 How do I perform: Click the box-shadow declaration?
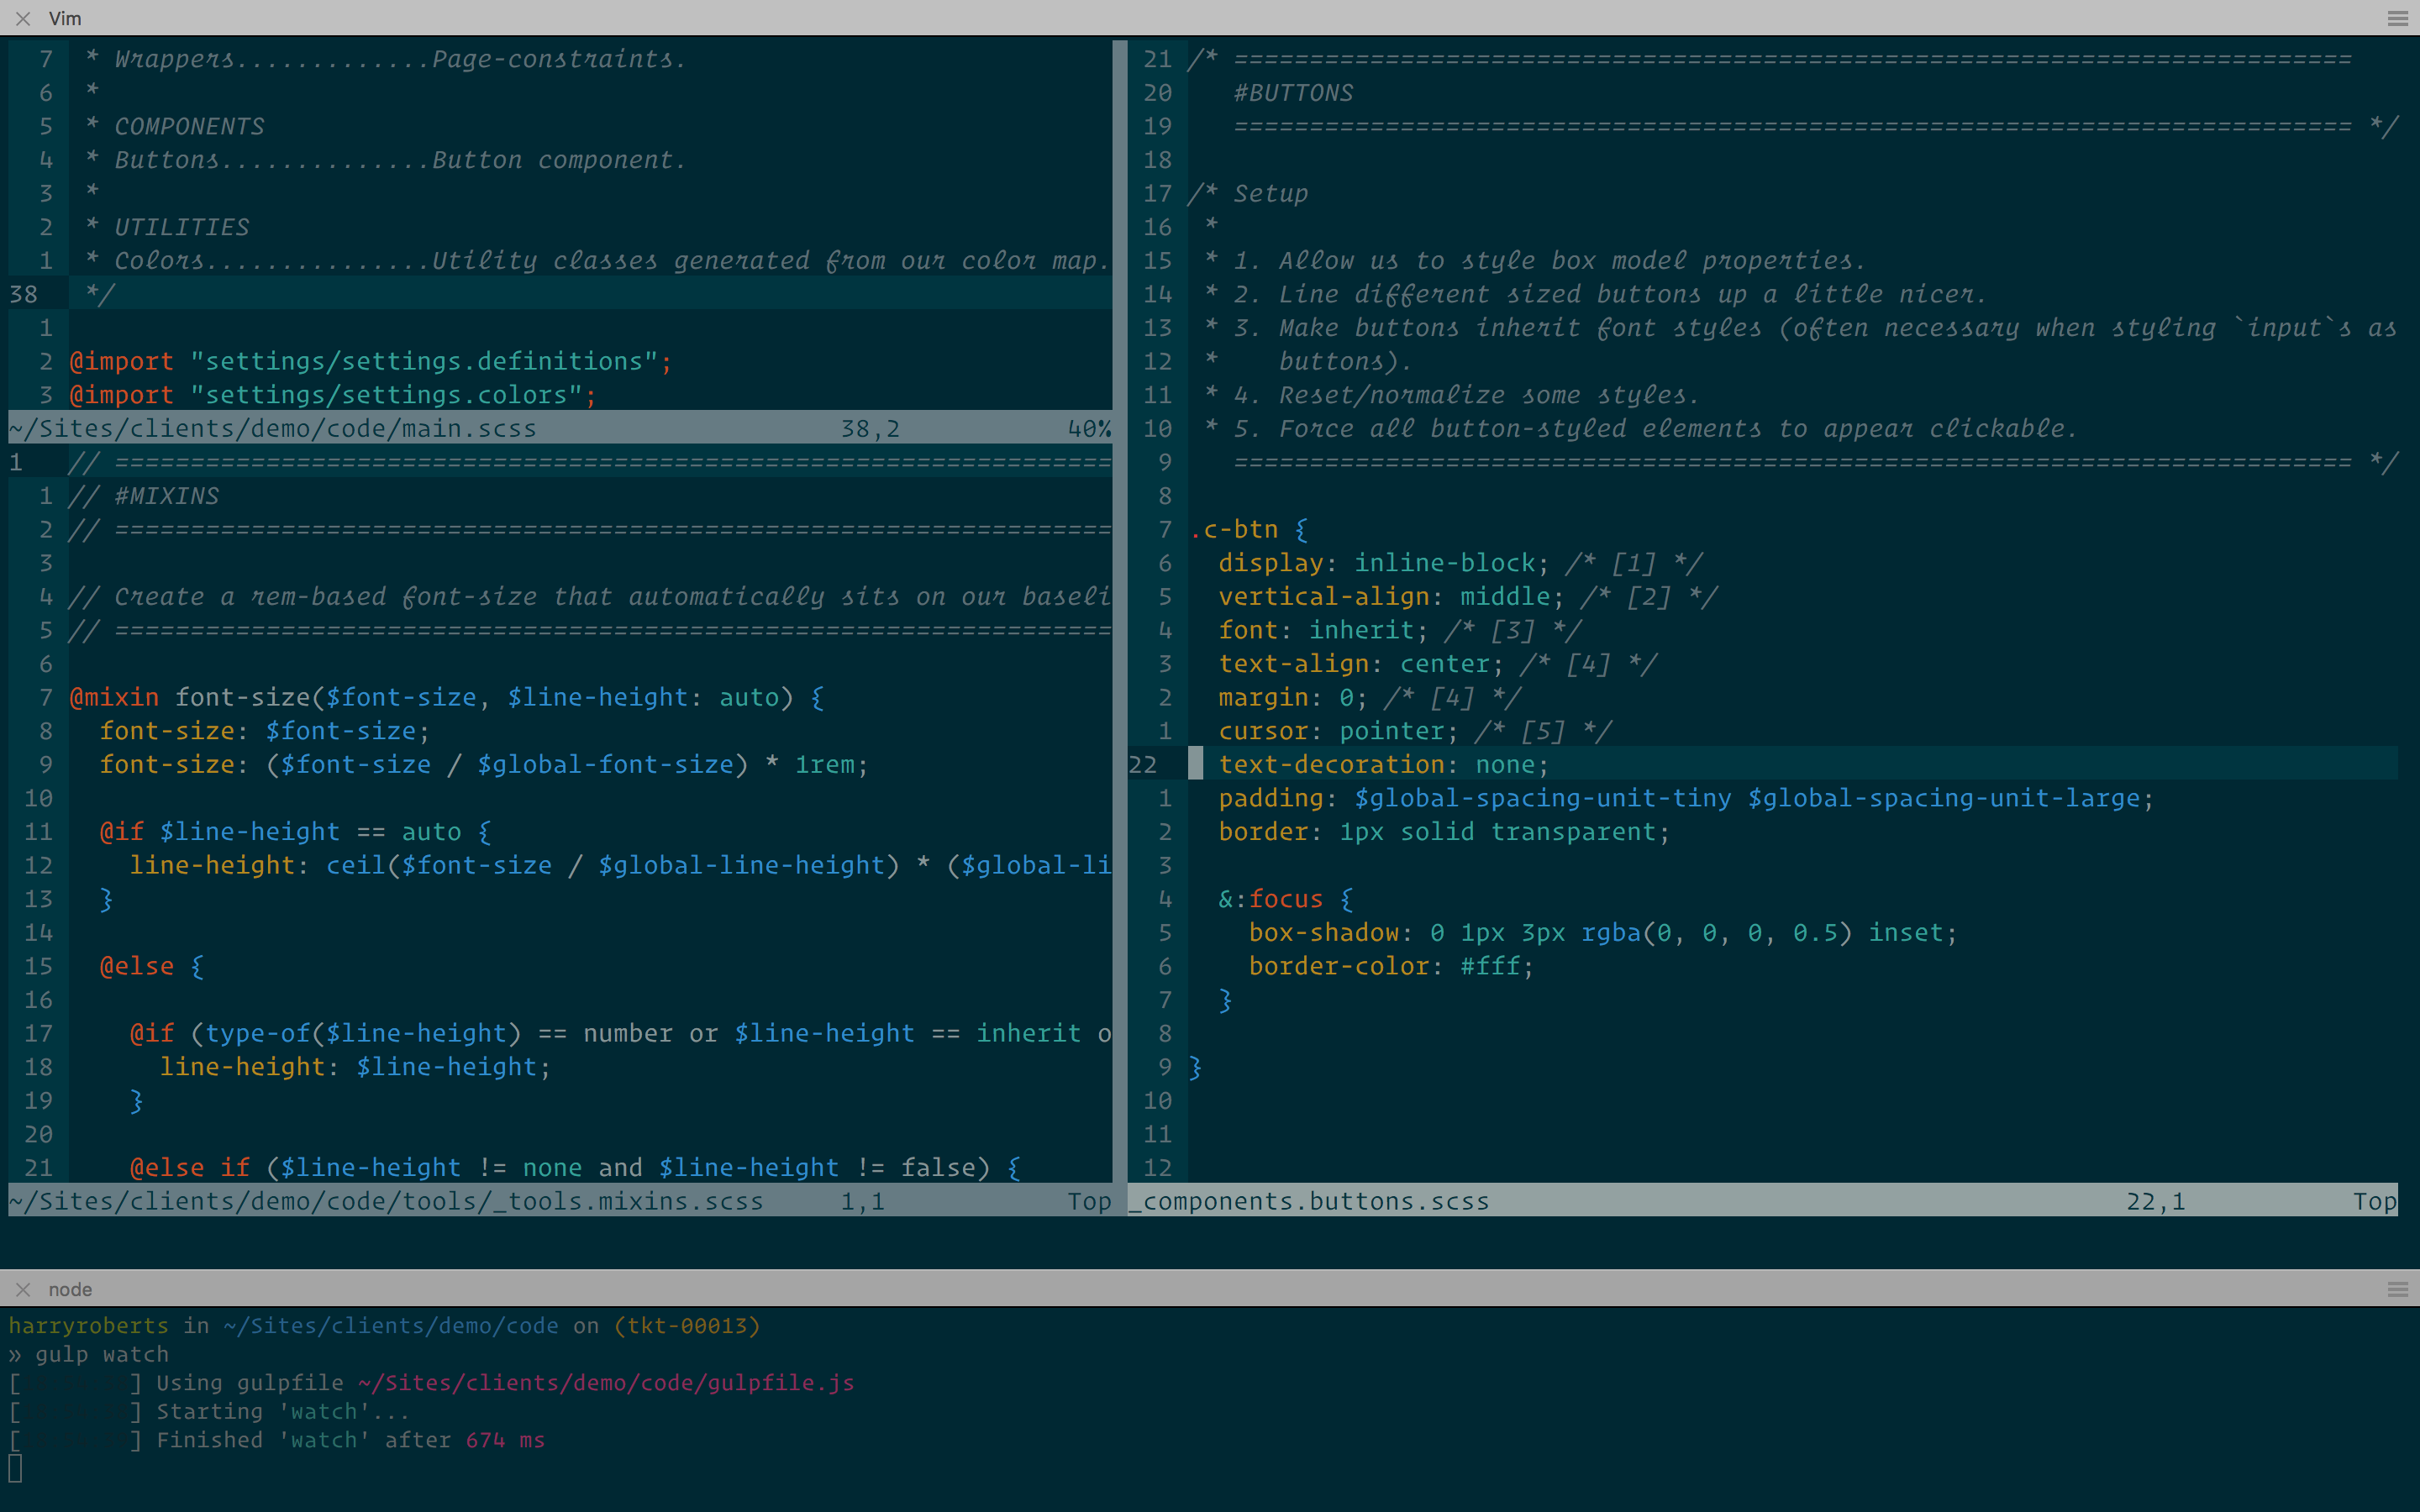[1603, 933]
